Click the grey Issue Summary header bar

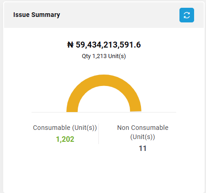pos(104,15)
